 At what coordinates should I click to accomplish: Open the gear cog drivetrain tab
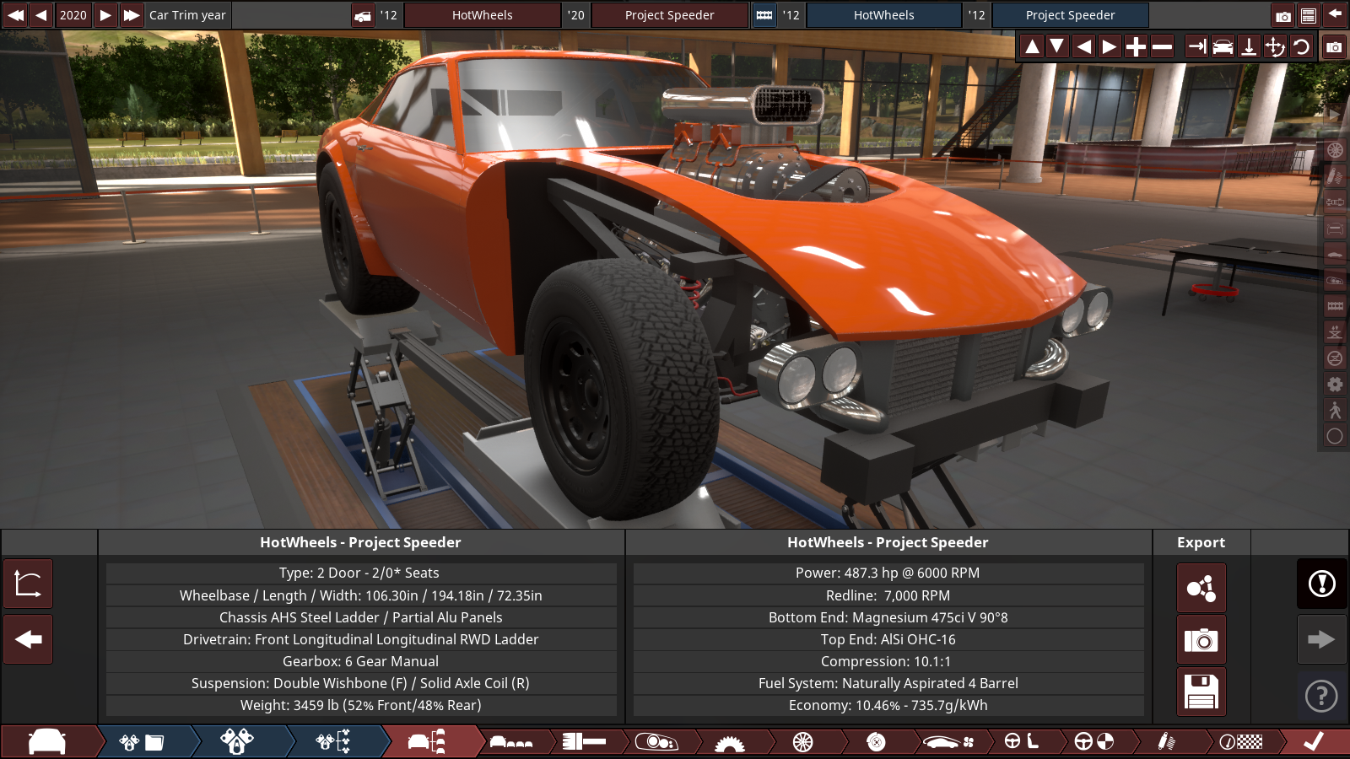(x=730, y=742)
